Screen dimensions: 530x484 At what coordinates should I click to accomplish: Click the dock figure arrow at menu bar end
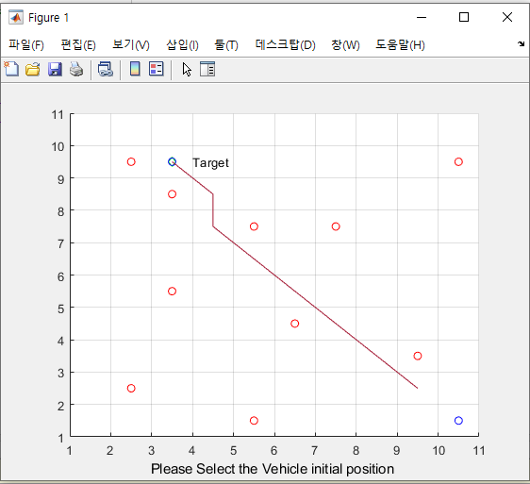pyautogui.click(x=521, y=43)
